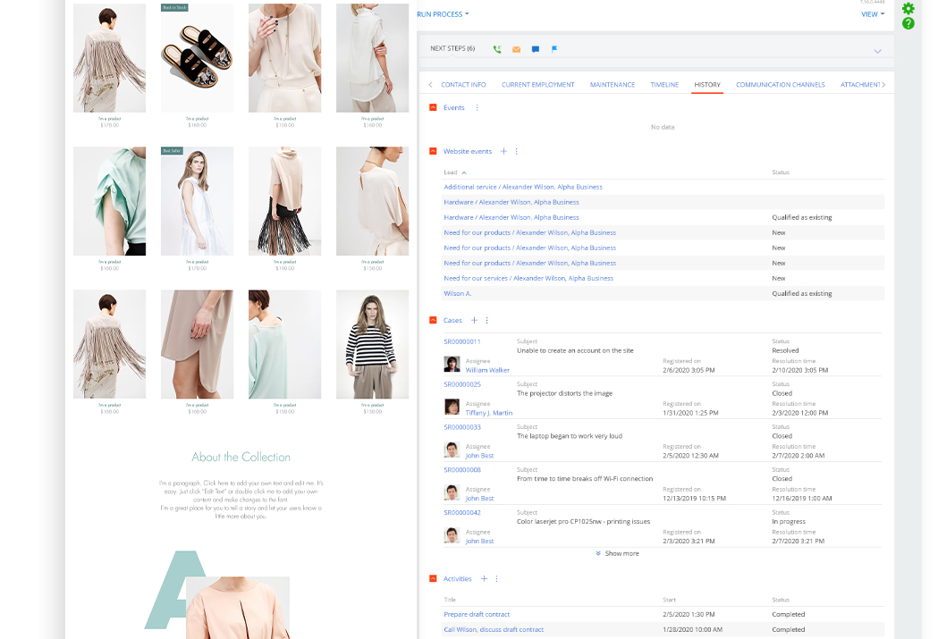938x639 pixels.
Task: Click Show more under Cases
Action: pyautogui.click(x=617, y=553)
